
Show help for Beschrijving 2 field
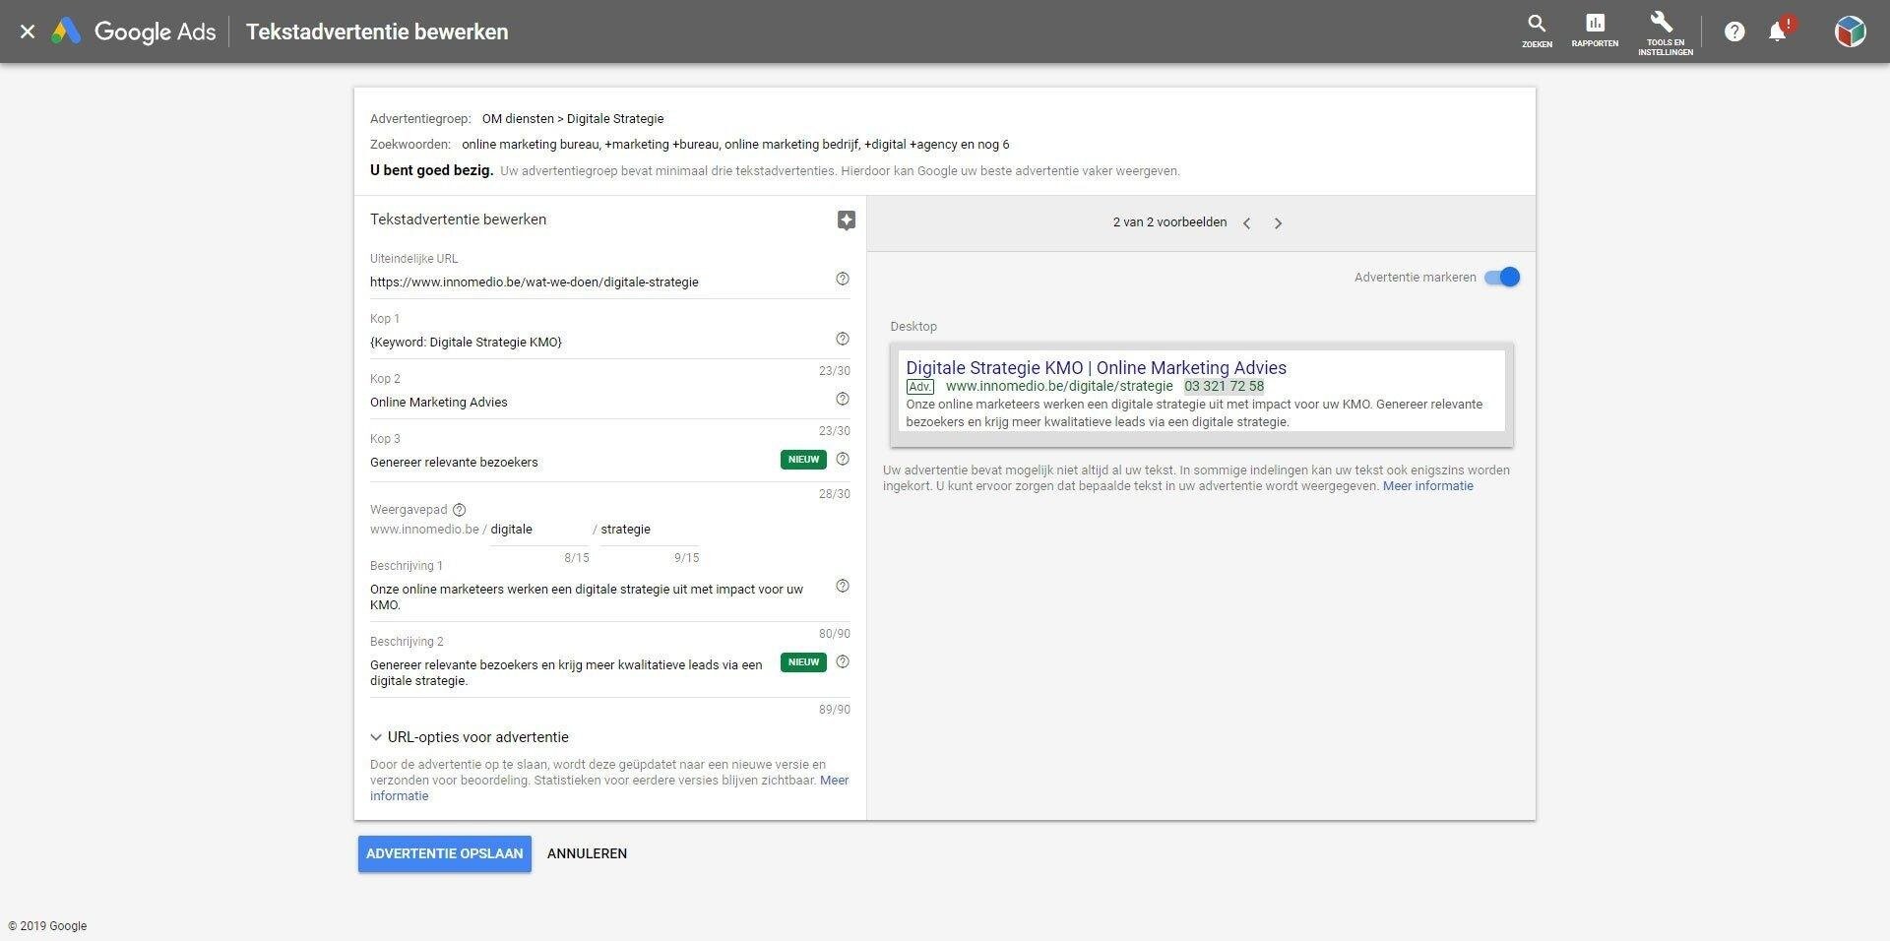coord(843,661)
